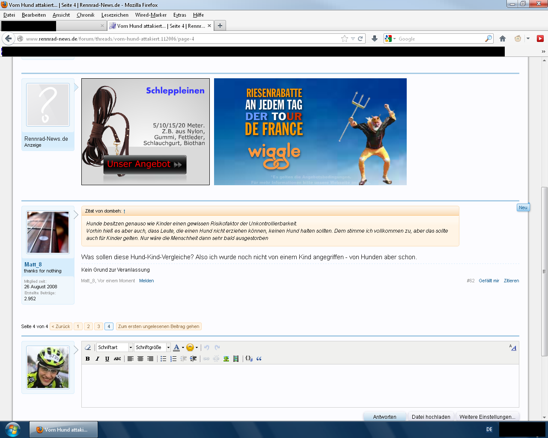Click the remove formatting eraser icon
This screenshot has width=548, height=438.
[88, 347]
